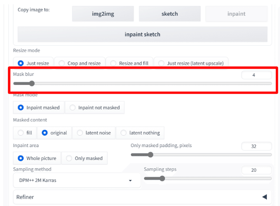Viewport: 280px width, 206px height.
Task: Copy image to sketch
Action: (x=169, y=14)
